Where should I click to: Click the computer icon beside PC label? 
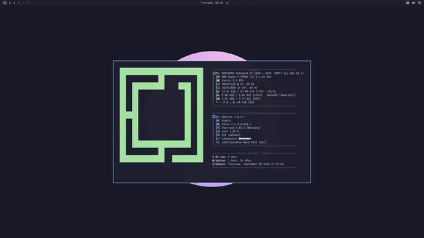[214, 73]
